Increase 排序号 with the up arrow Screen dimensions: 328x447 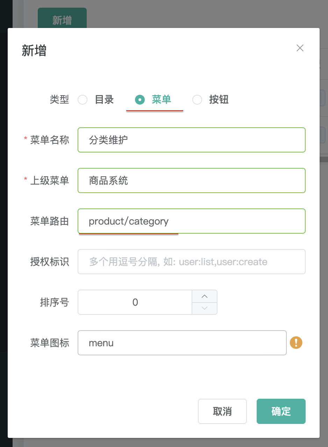(x=205, y=296)
